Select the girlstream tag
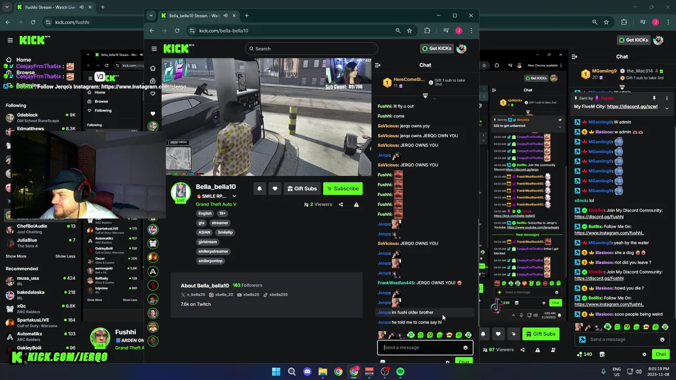This screenshot has height=380, width=676. [208, 242]
